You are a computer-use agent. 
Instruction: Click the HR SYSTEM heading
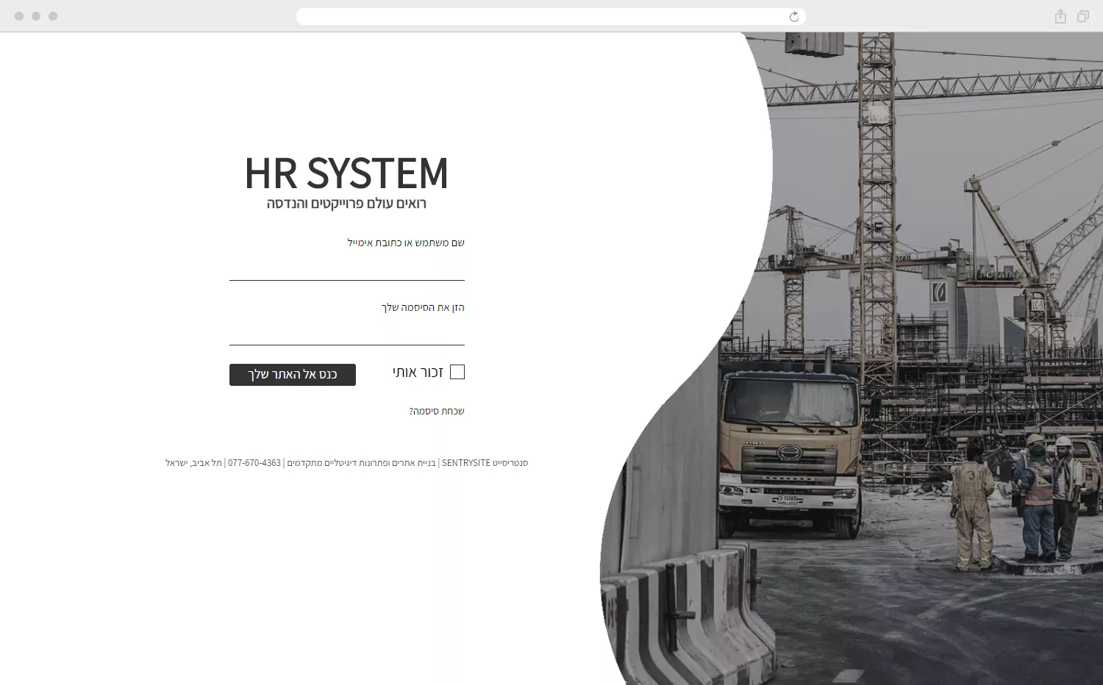pyautogui.click(x=346, y=173)
